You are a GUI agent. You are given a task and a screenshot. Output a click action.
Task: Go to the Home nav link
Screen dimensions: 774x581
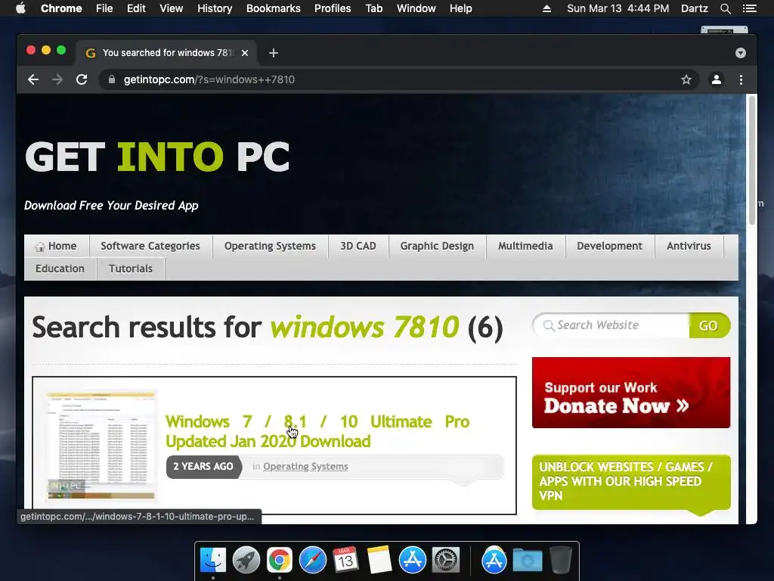tap(56, 246)
